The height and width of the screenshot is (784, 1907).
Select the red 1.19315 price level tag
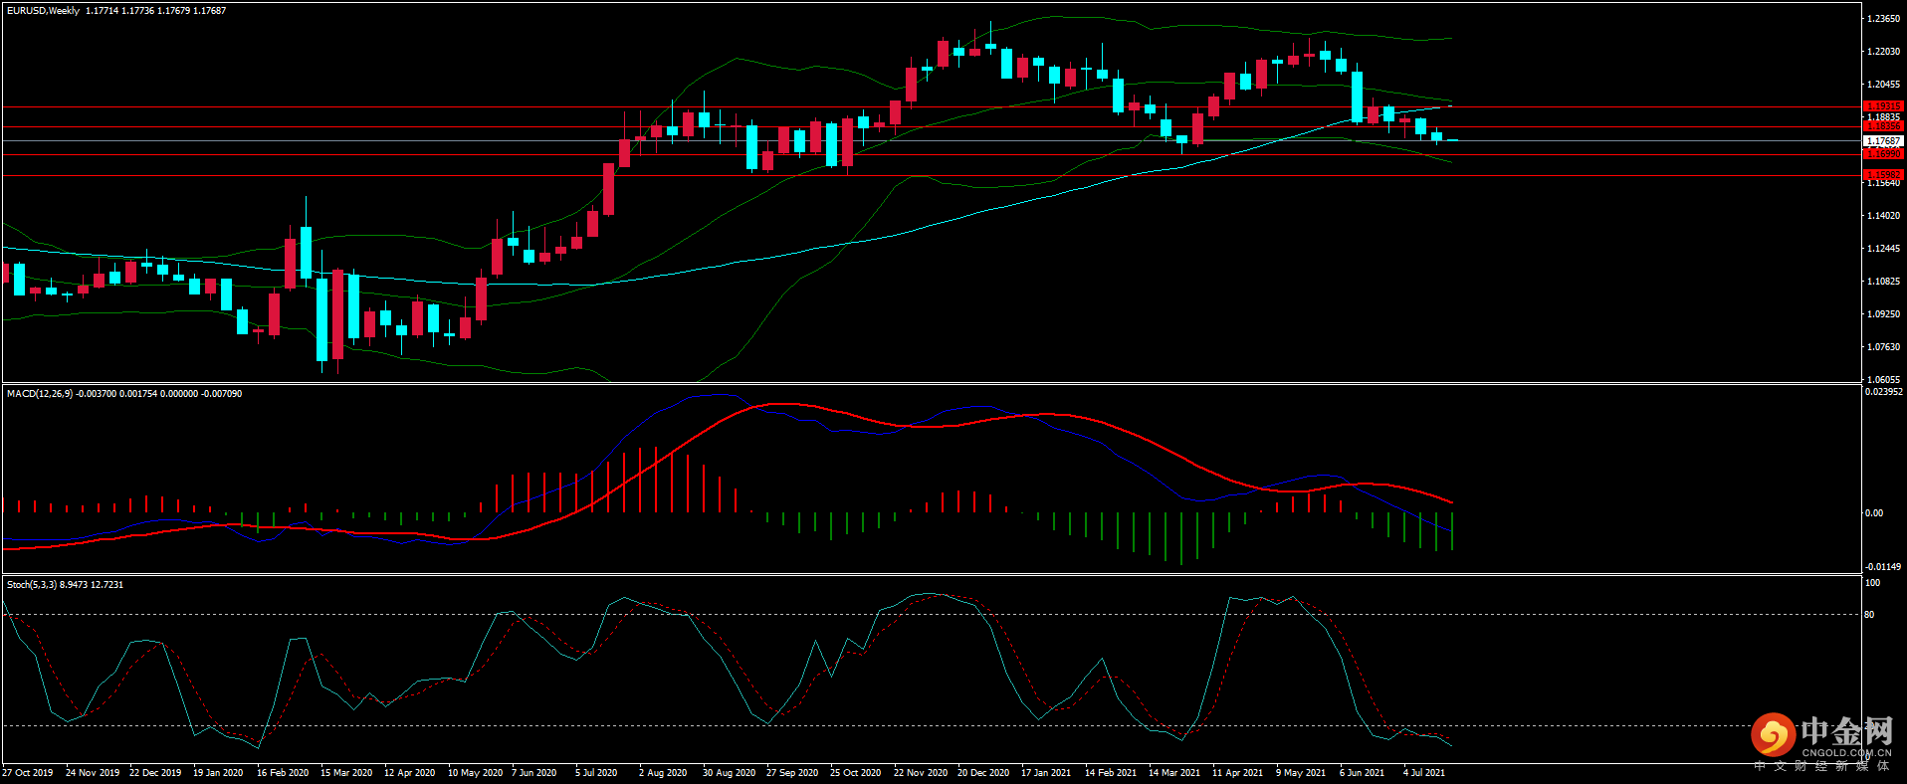coord(1883,106)
